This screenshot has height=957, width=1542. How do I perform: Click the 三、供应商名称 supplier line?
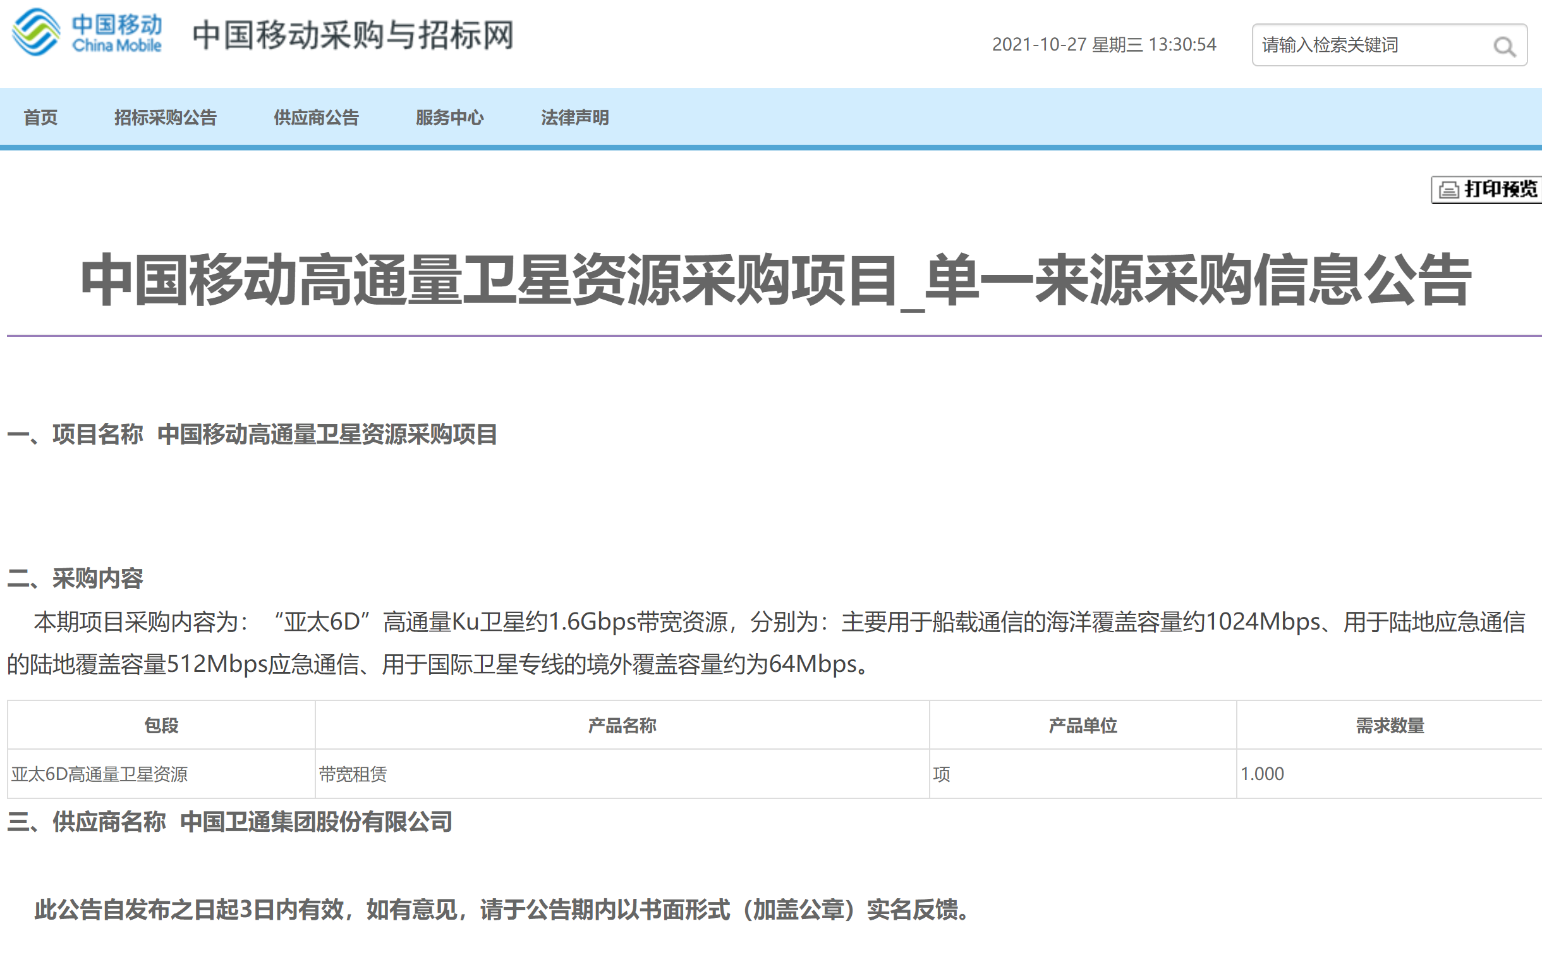(x=230, y=822)
